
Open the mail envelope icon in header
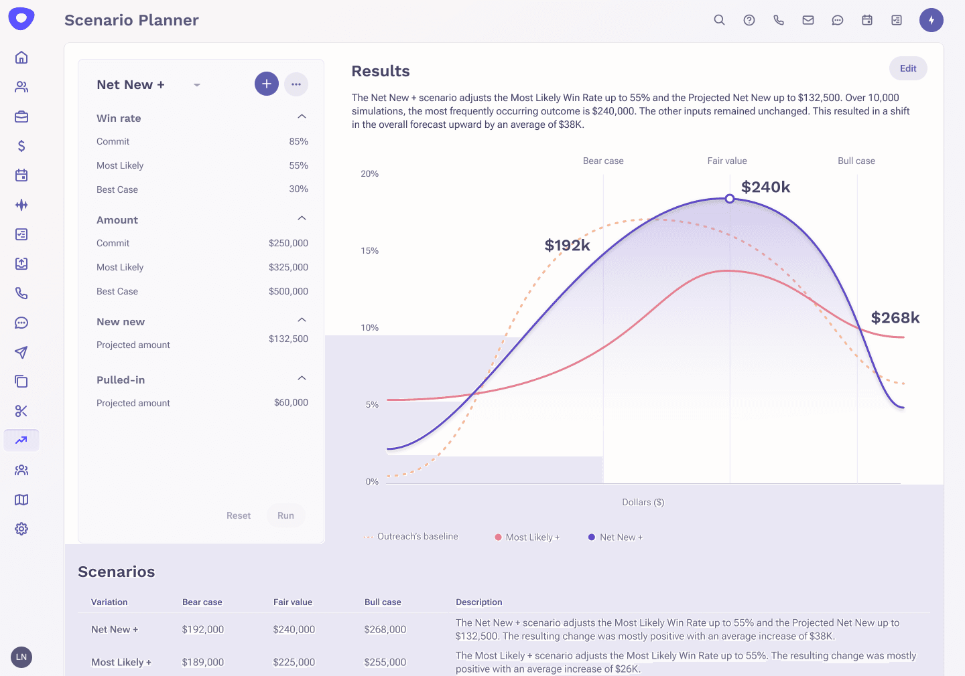click(x=808, y=20)
